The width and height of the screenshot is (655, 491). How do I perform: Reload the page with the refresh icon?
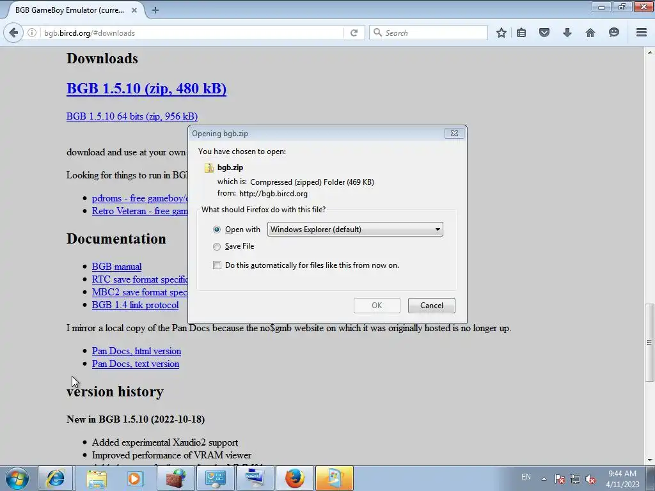[x=354, y=33]
